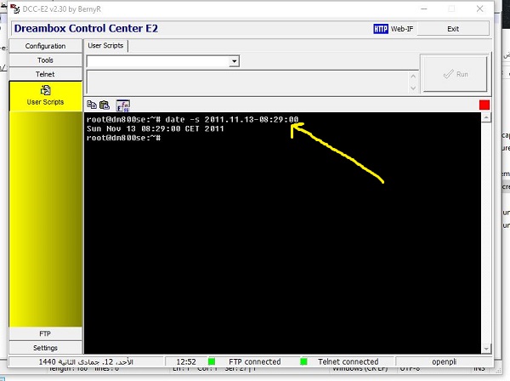510x381 pixels.
Task: Click the DCC-E2 title bar app icon
Action: click(15, 9)
